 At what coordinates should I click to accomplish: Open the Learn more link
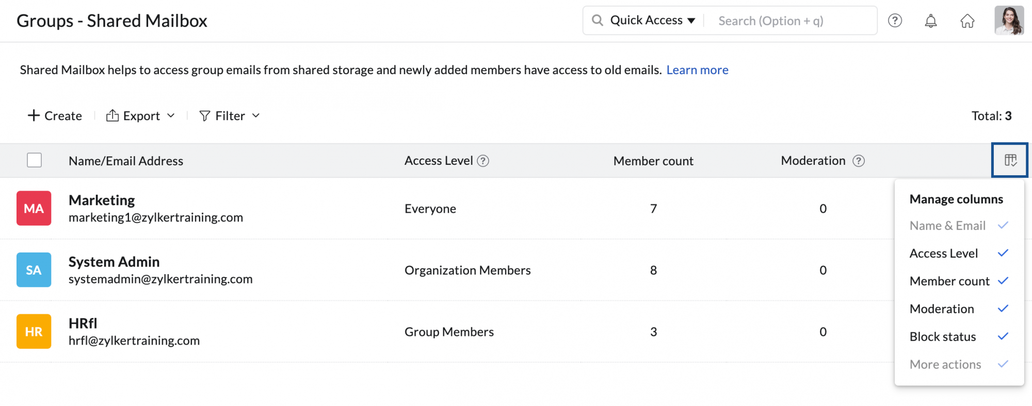click(697, 70)
